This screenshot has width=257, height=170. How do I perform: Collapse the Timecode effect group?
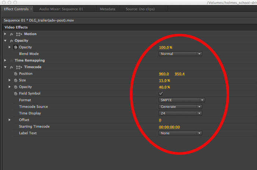[x=5, y=67]
